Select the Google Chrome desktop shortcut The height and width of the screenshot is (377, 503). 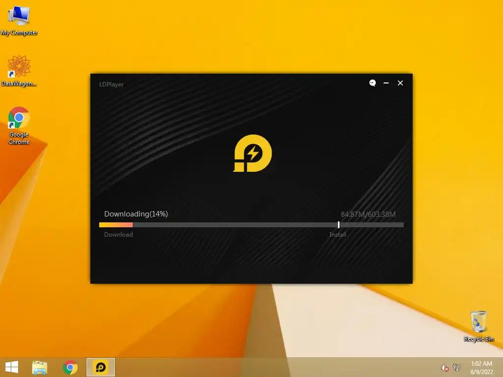pyautogui.click(x=19, y=126)
